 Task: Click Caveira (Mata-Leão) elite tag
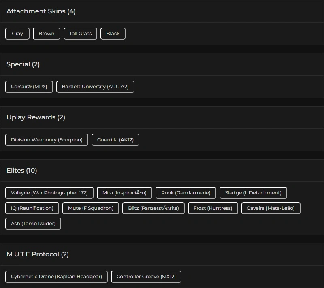[x=271, y=208]
